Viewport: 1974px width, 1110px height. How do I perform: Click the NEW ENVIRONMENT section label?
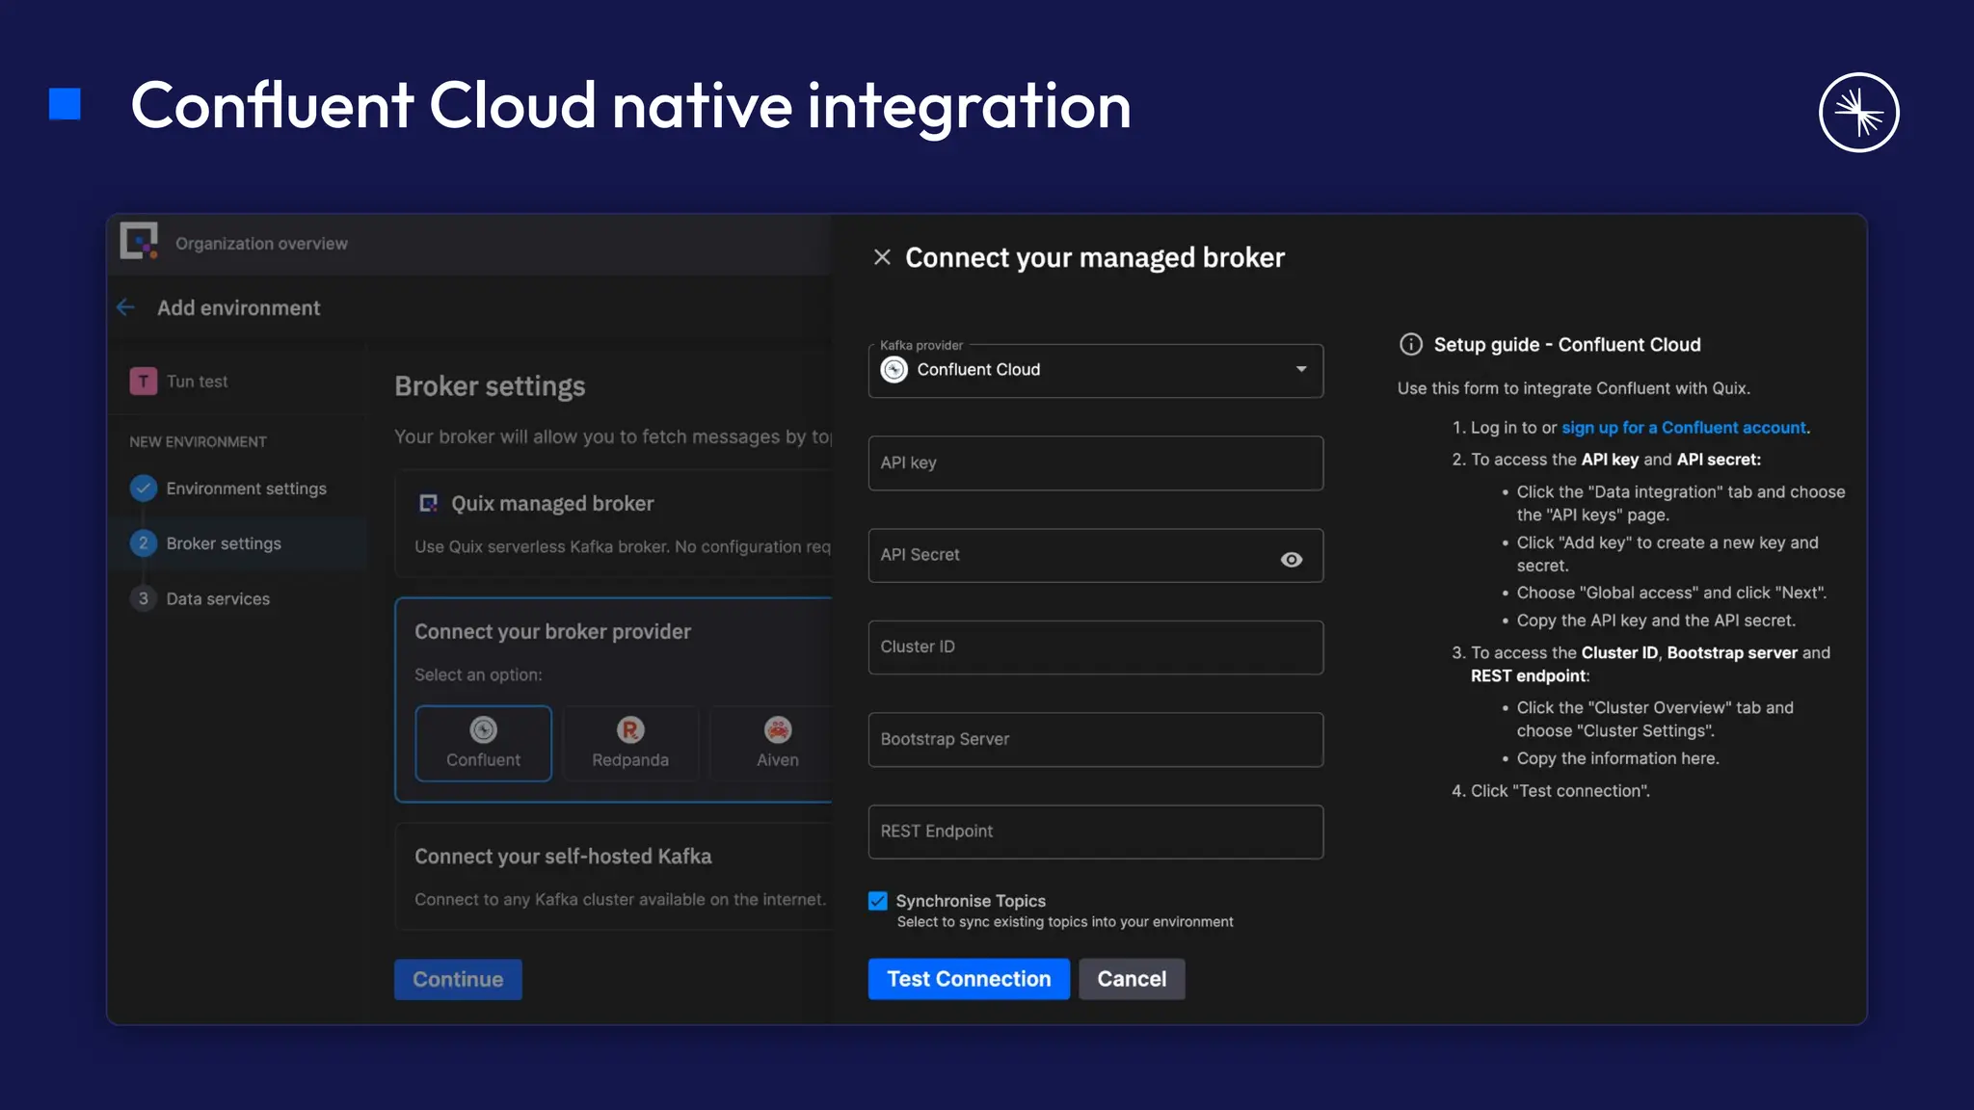(198, 442)
